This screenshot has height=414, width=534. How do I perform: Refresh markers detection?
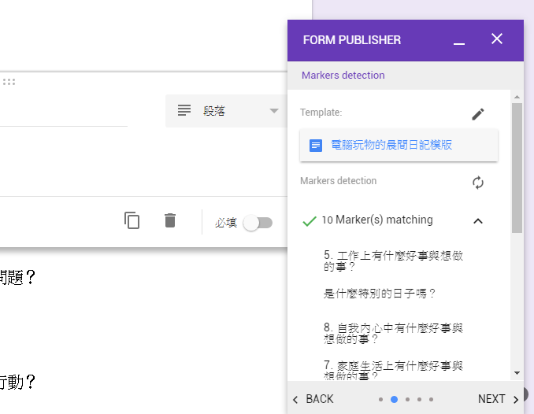pyautogui.click(x=478, y=183)
